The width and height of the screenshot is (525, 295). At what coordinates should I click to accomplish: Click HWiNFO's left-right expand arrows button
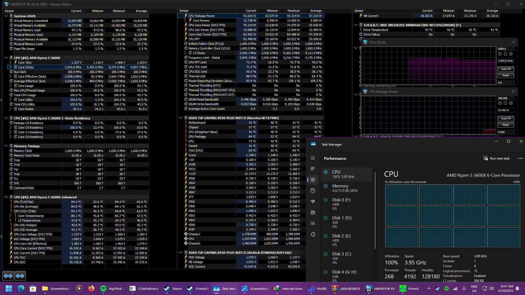coord(8,276)
